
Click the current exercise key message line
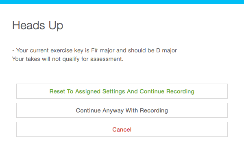(94, 50)
